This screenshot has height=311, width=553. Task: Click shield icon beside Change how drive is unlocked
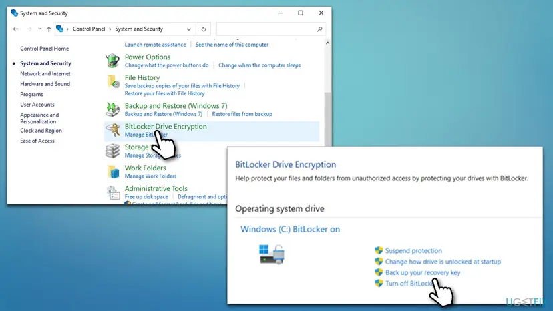[x=379, y=262]
